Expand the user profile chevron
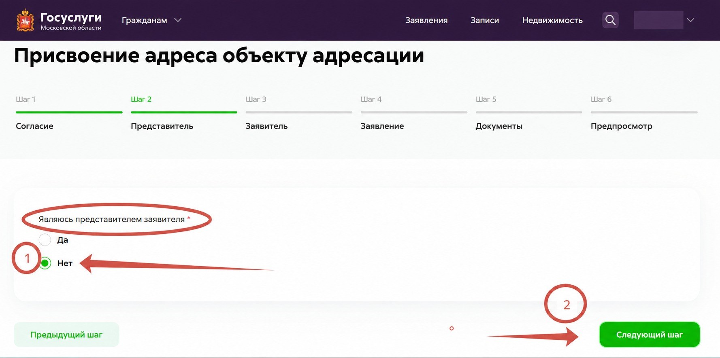The height and width of the screenshot is (358, 720). click(690, 20)
